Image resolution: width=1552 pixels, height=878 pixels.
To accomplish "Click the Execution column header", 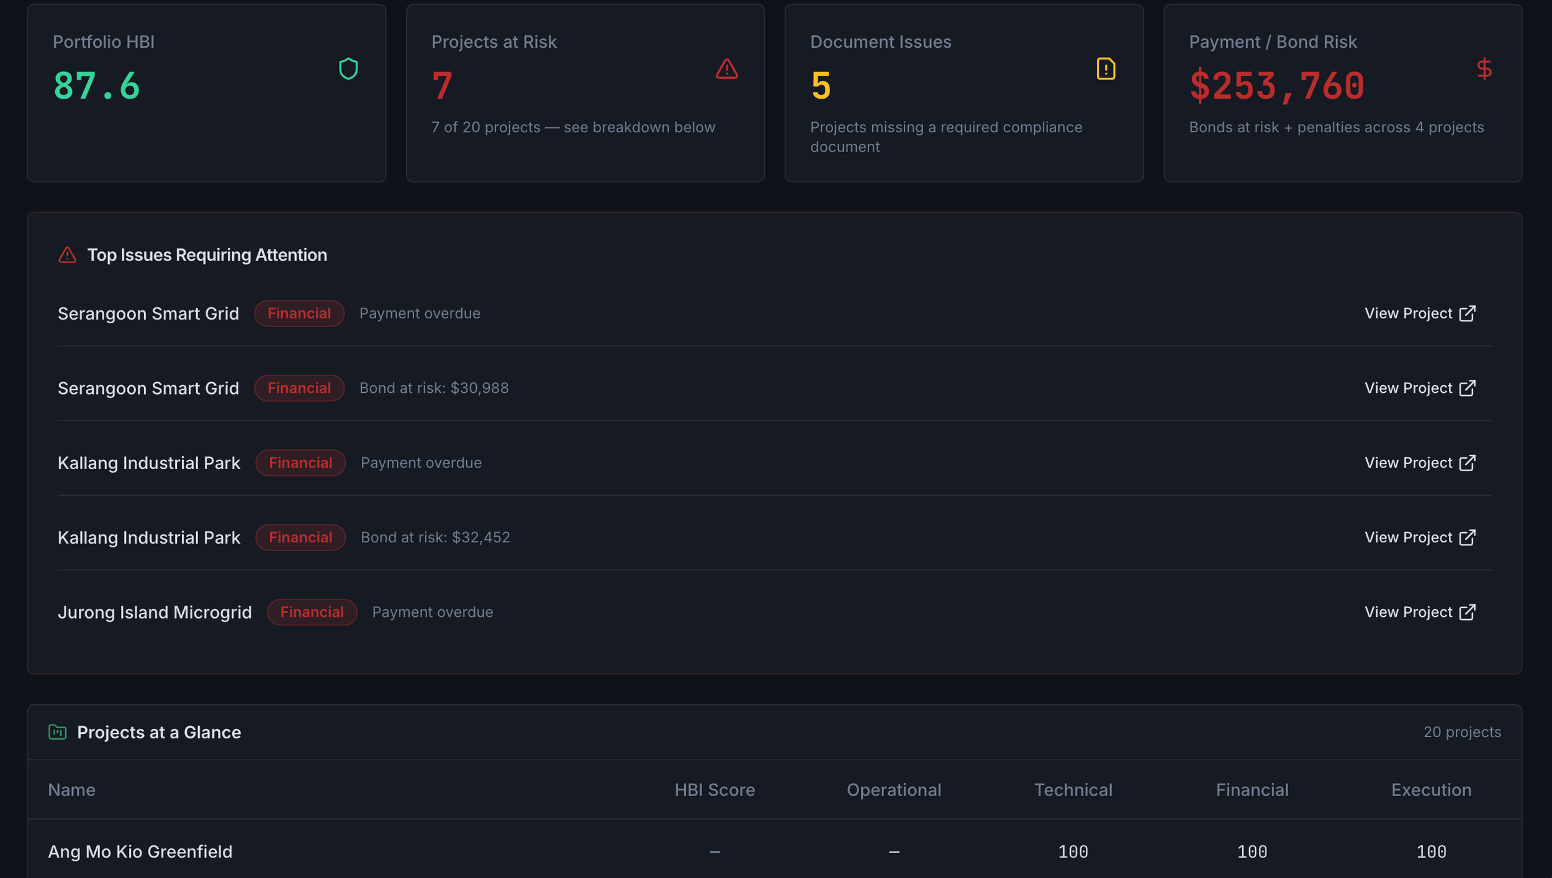I will 1431,790.
